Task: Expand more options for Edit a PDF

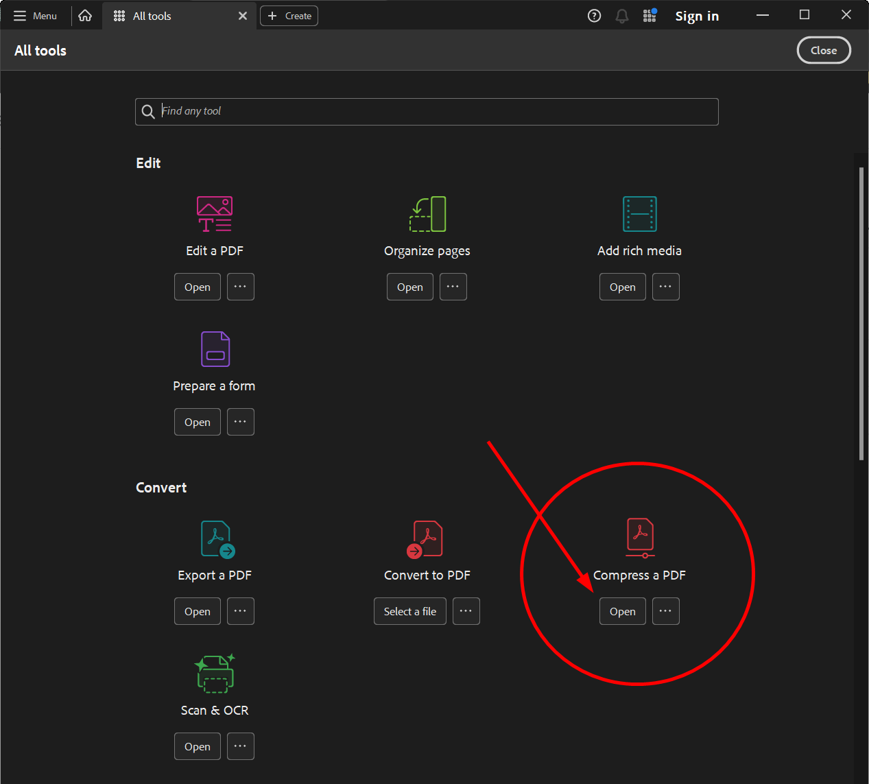Action: point(240,287)
